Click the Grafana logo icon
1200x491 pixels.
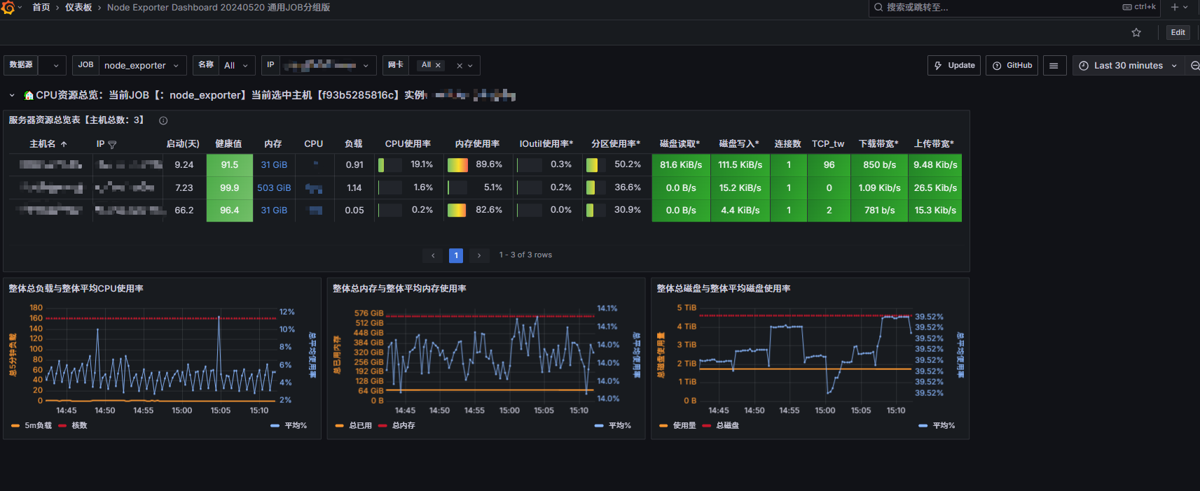point(8,8)
